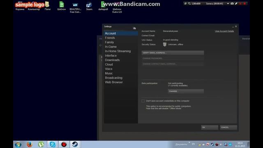Click the Bandicam magnifier icon

point(189,4)
